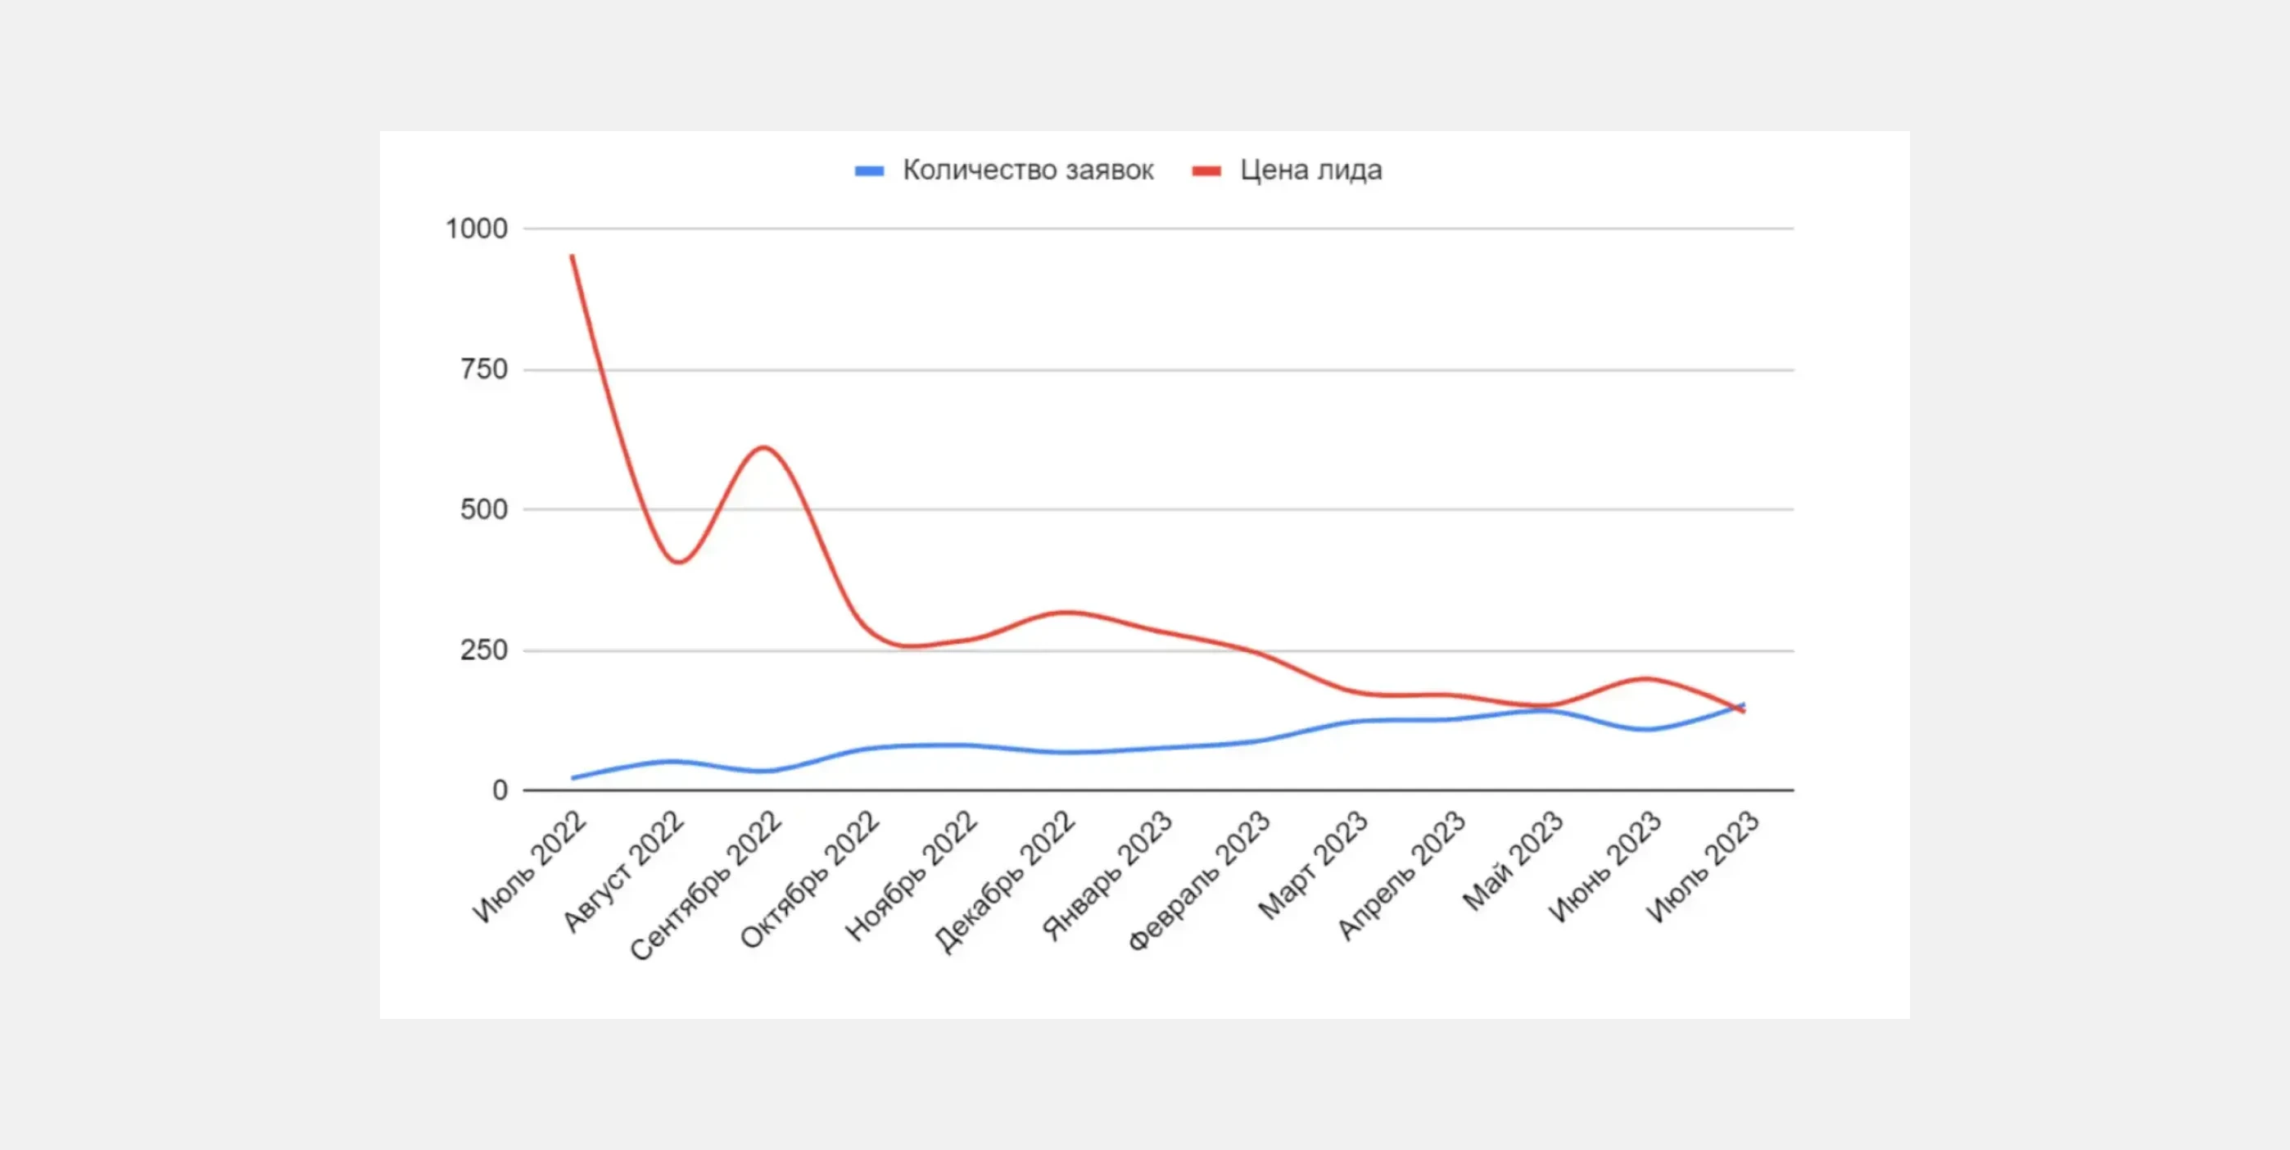Click the Февраль 2023 axis label
This screenshot has height=1150, width=2290.
1199,881
